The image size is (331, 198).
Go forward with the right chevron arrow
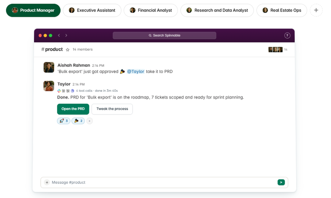click(x=66, y=35)
